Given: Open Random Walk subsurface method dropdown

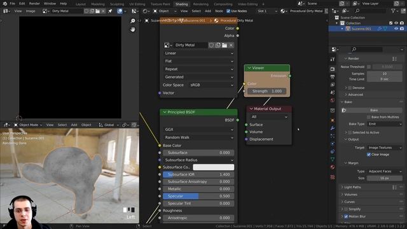Looking at the screenshot, I should 198,137.
